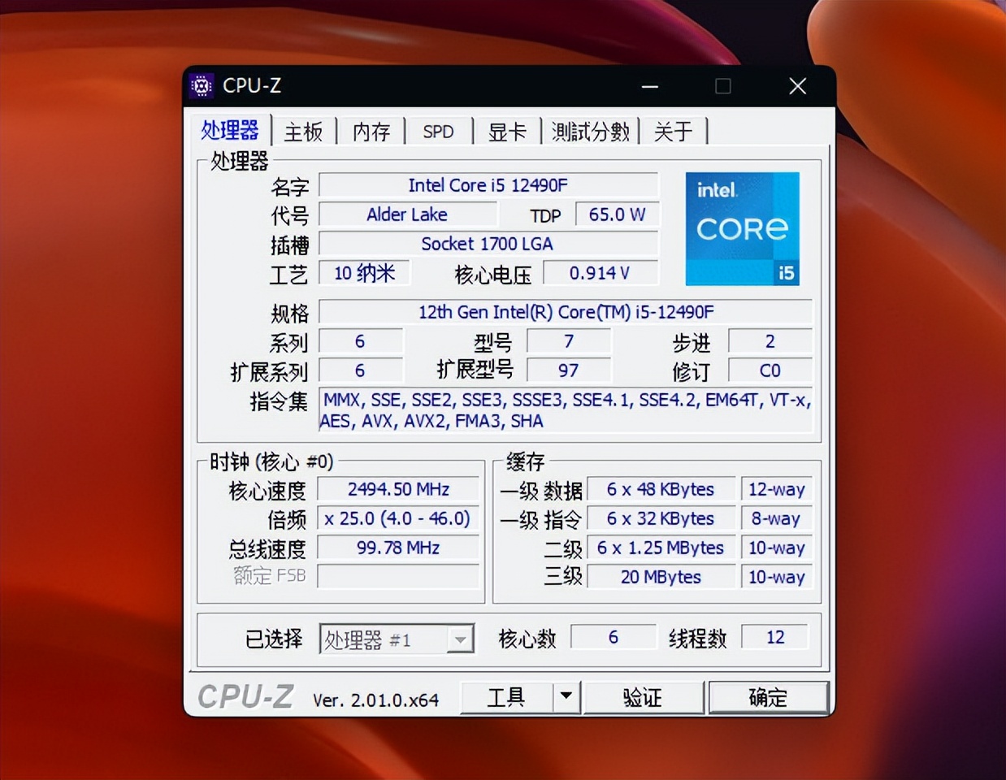
Task: Open the 测试分数 tab
Action: pos(591,132)
